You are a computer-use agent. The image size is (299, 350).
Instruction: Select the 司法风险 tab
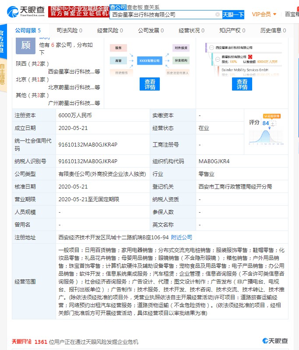coord(69,30)
